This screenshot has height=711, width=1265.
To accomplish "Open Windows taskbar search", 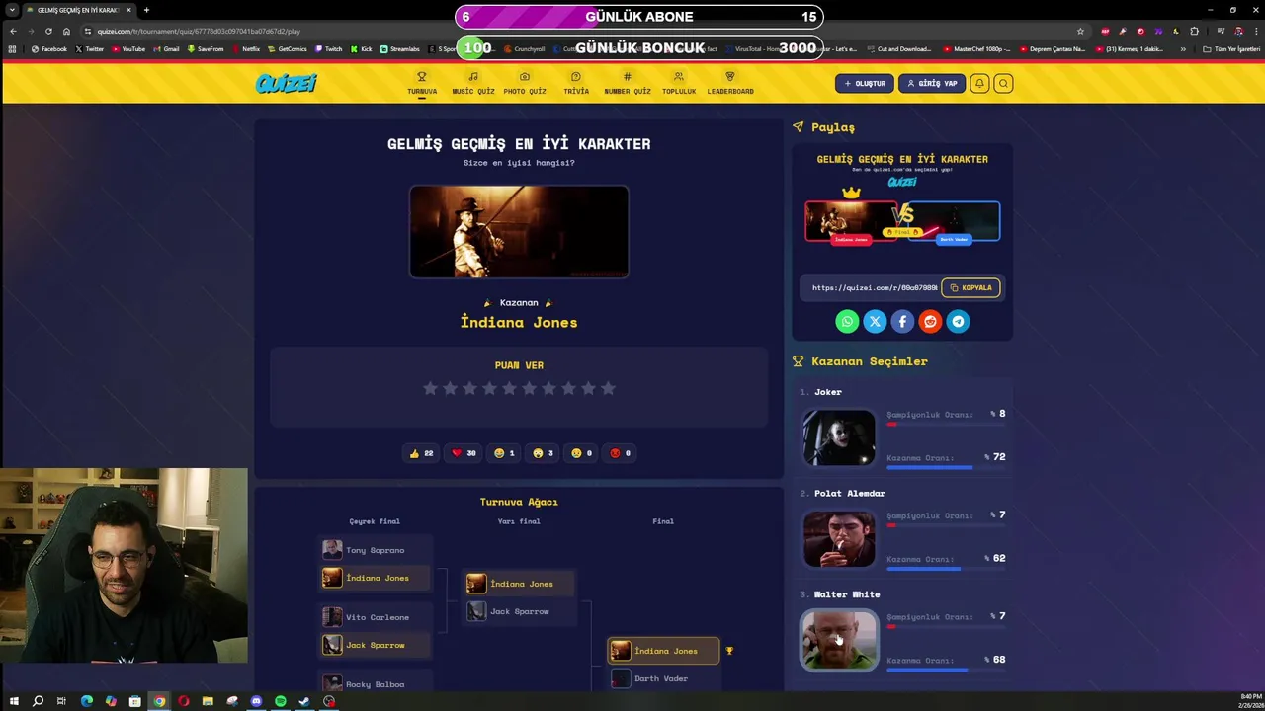I will tap(38, 701).
